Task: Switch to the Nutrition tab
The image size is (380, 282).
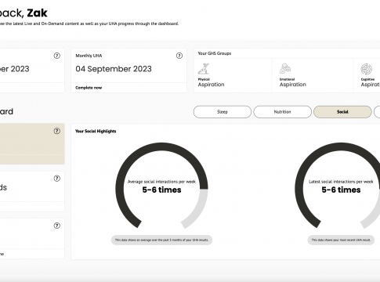Action: point(282,112)
